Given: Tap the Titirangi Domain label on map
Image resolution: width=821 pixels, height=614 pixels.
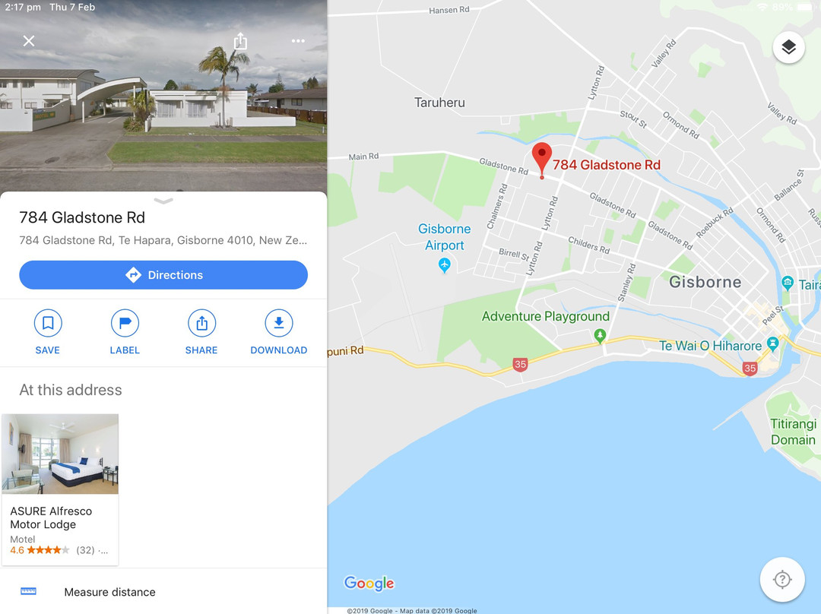Looking at the screenshot, I should click(793, 432).
